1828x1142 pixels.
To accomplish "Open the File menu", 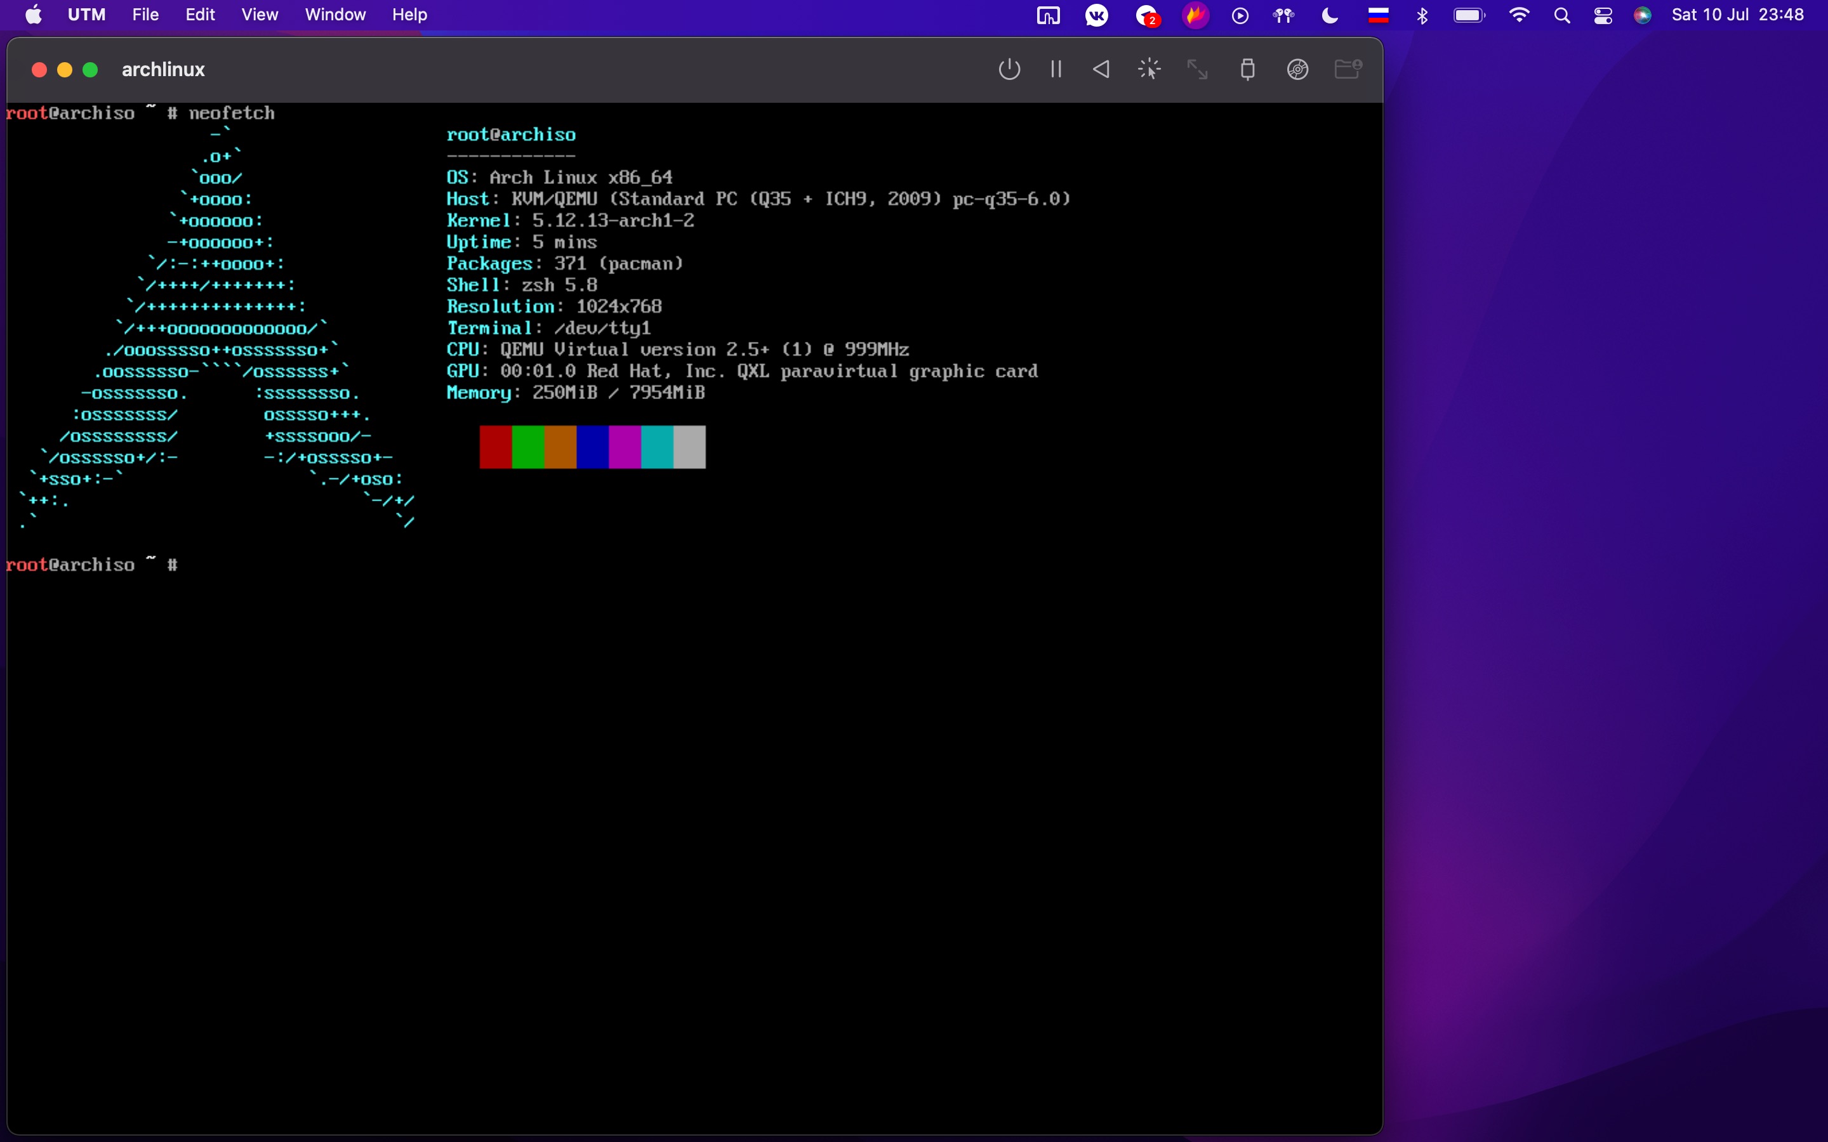I will tap(145, 15).
